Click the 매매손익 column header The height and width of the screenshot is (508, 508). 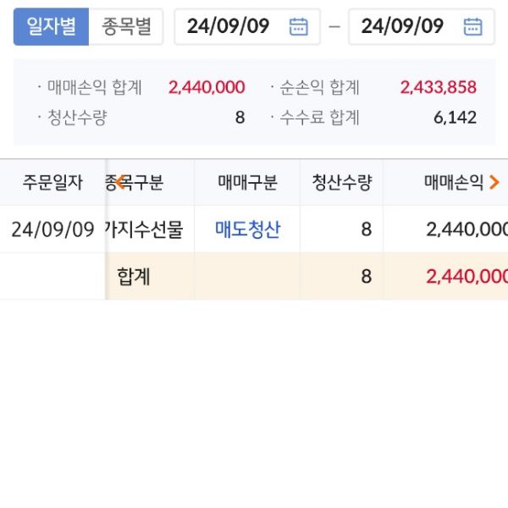(453, 182)
